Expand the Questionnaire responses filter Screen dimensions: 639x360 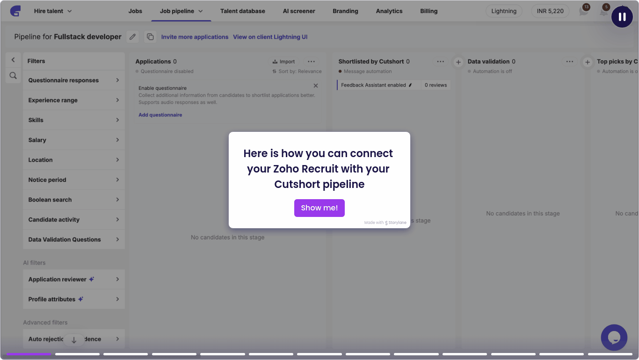tap(74, 80)
